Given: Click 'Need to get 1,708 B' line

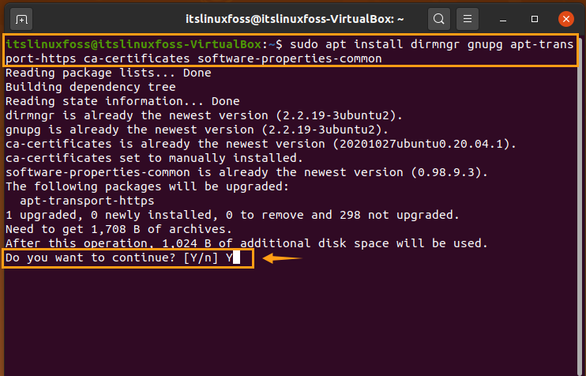Looking at the screenshot, I should tap(118, 229).
